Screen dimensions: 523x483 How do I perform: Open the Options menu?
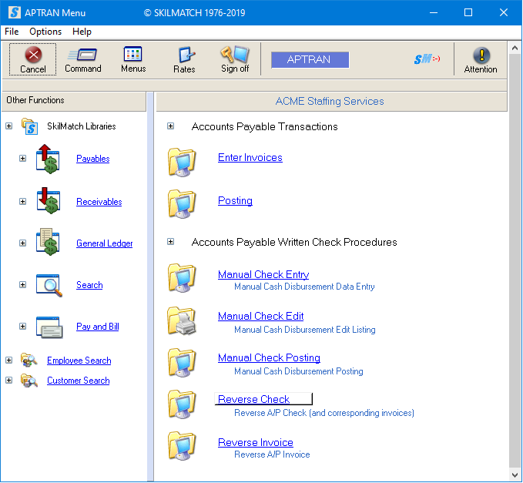[45, 32]
